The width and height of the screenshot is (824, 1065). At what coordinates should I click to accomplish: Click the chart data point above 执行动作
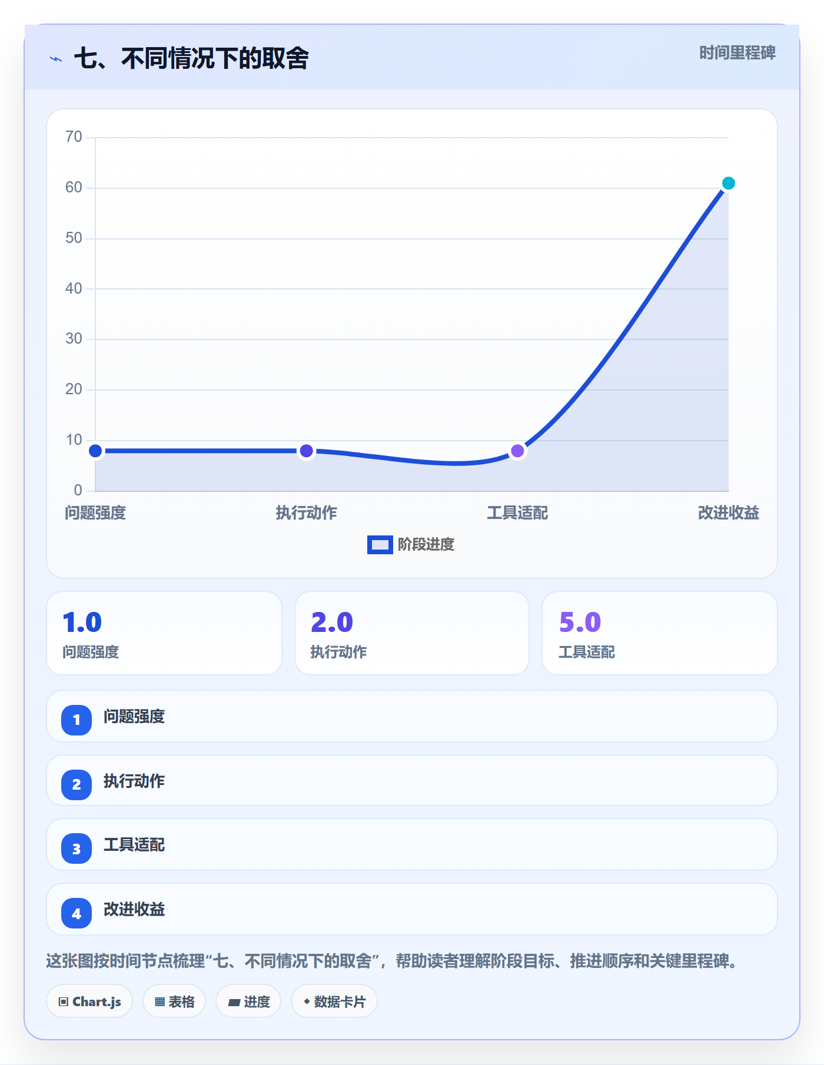(306, 451)
